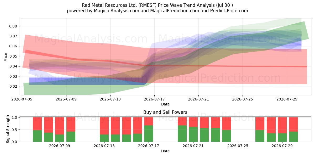Click the first buy/sell bar on the left

[37, 130]
